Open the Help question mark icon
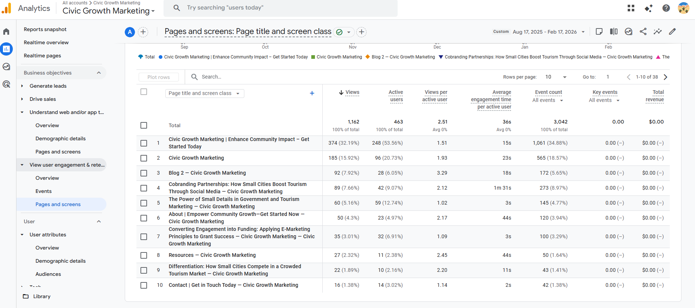The width and height of the screenshot is (695, 308). (x=666, y=8)
